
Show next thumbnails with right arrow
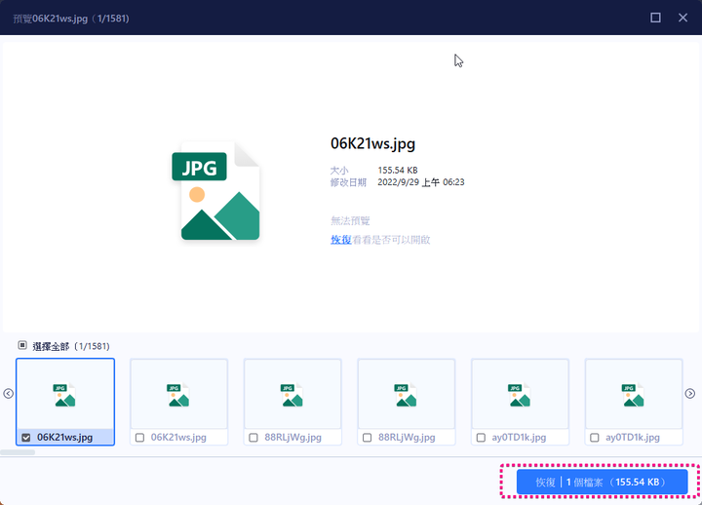coord(690,394)
